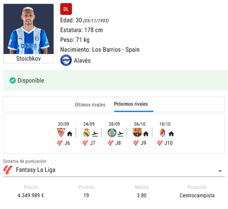Viewport: 228px width, 209px height.
Task: Click the Getafe crest for J8
Action: 112,132
